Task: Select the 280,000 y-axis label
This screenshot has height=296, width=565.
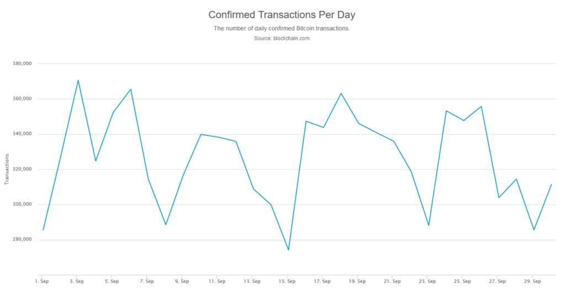Action: pos(22,240)
